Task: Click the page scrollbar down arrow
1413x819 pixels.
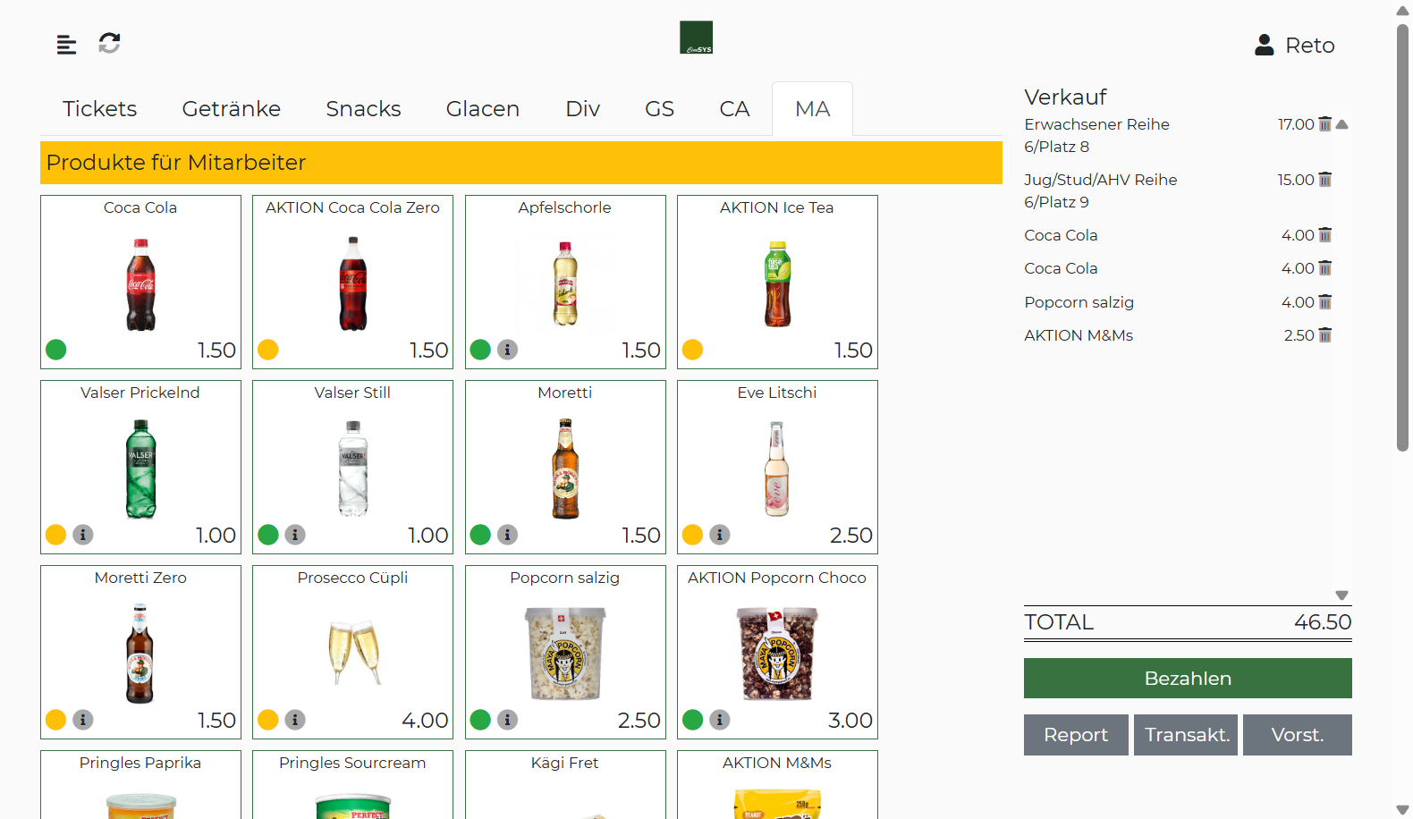Action: click(1402, 810)
